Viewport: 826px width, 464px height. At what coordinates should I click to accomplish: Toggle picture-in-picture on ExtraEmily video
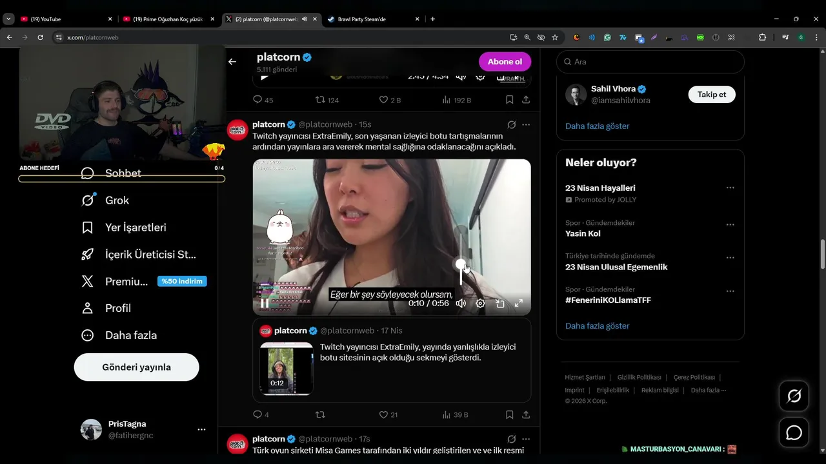coord(499,304)
